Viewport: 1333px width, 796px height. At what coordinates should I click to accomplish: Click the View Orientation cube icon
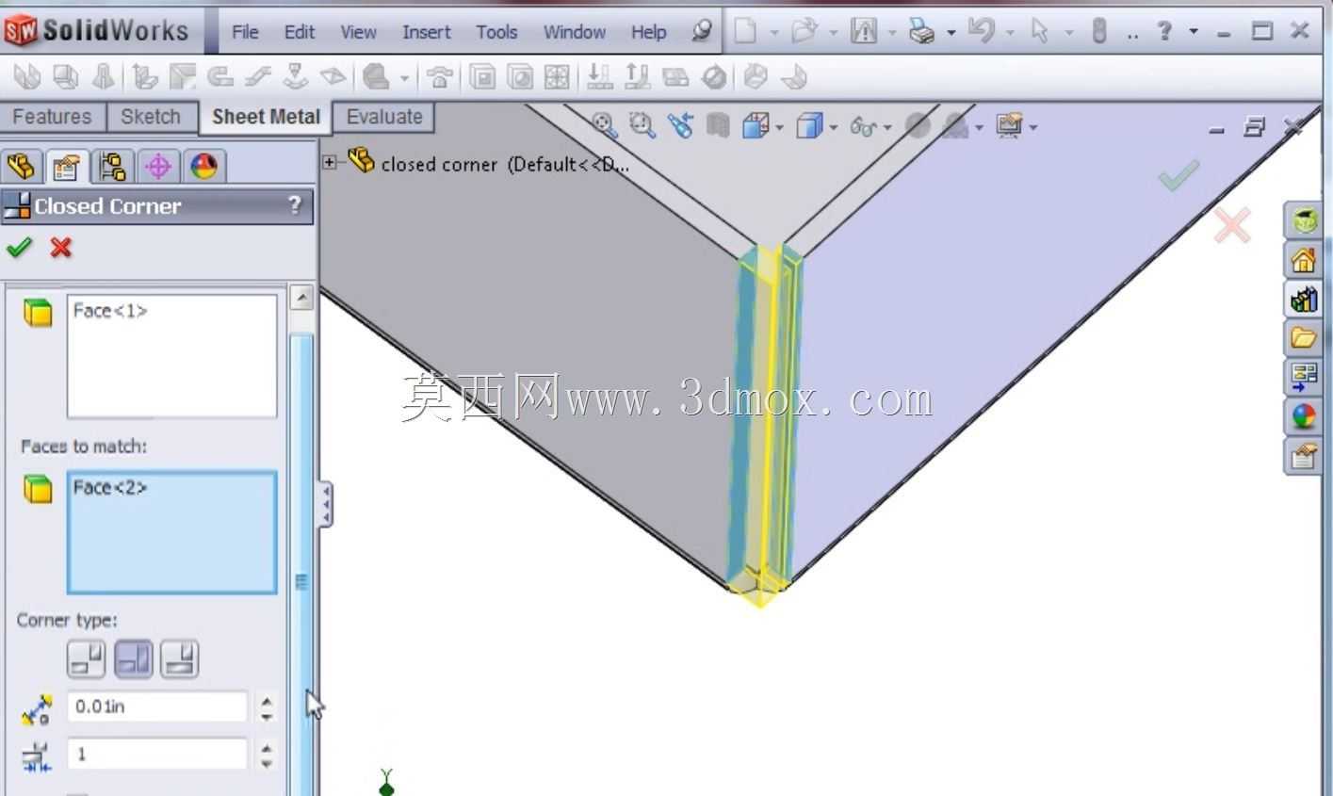[756, 125]
